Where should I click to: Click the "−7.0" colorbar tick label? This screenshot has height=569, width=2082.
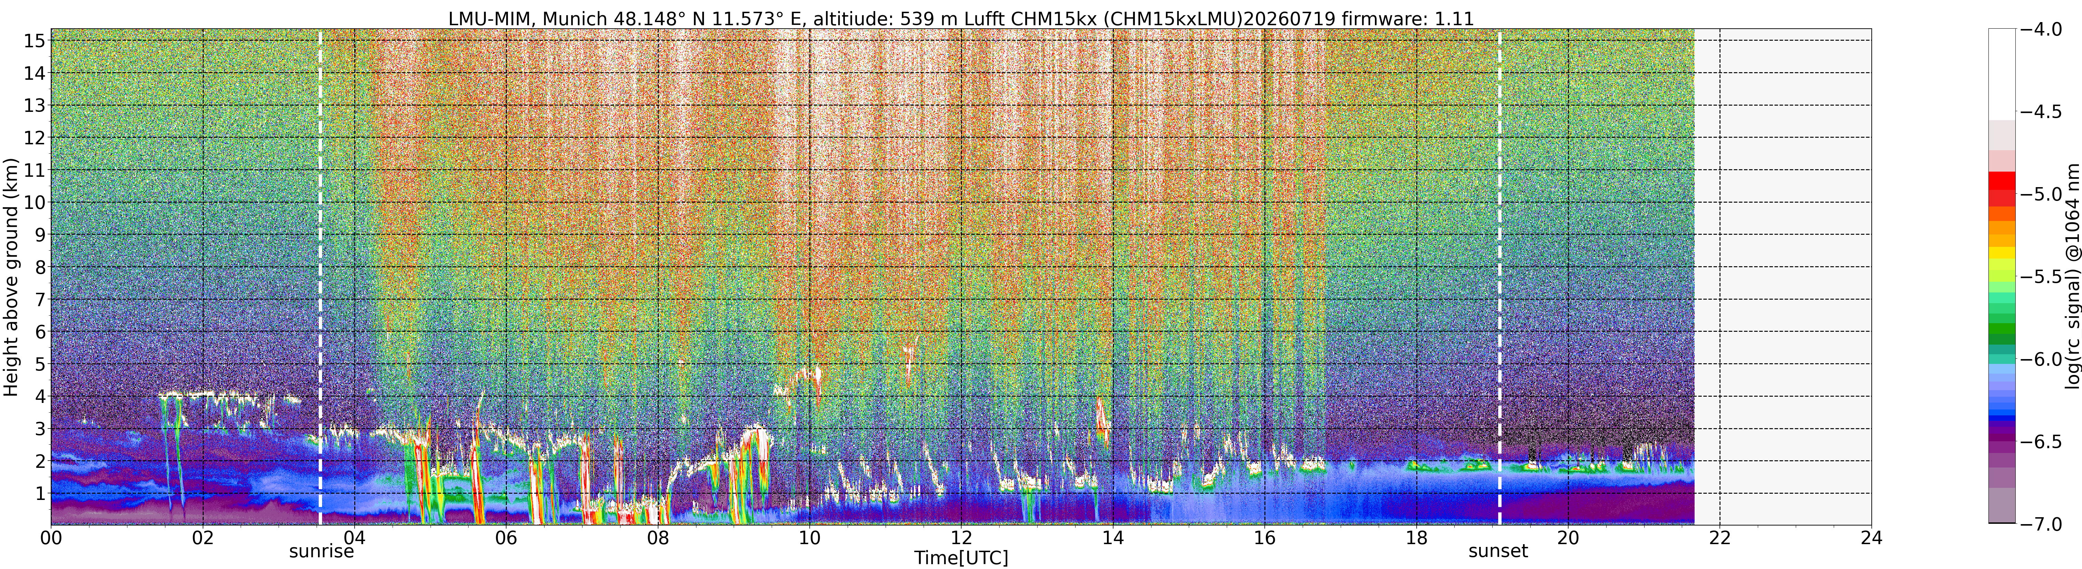2041,524
